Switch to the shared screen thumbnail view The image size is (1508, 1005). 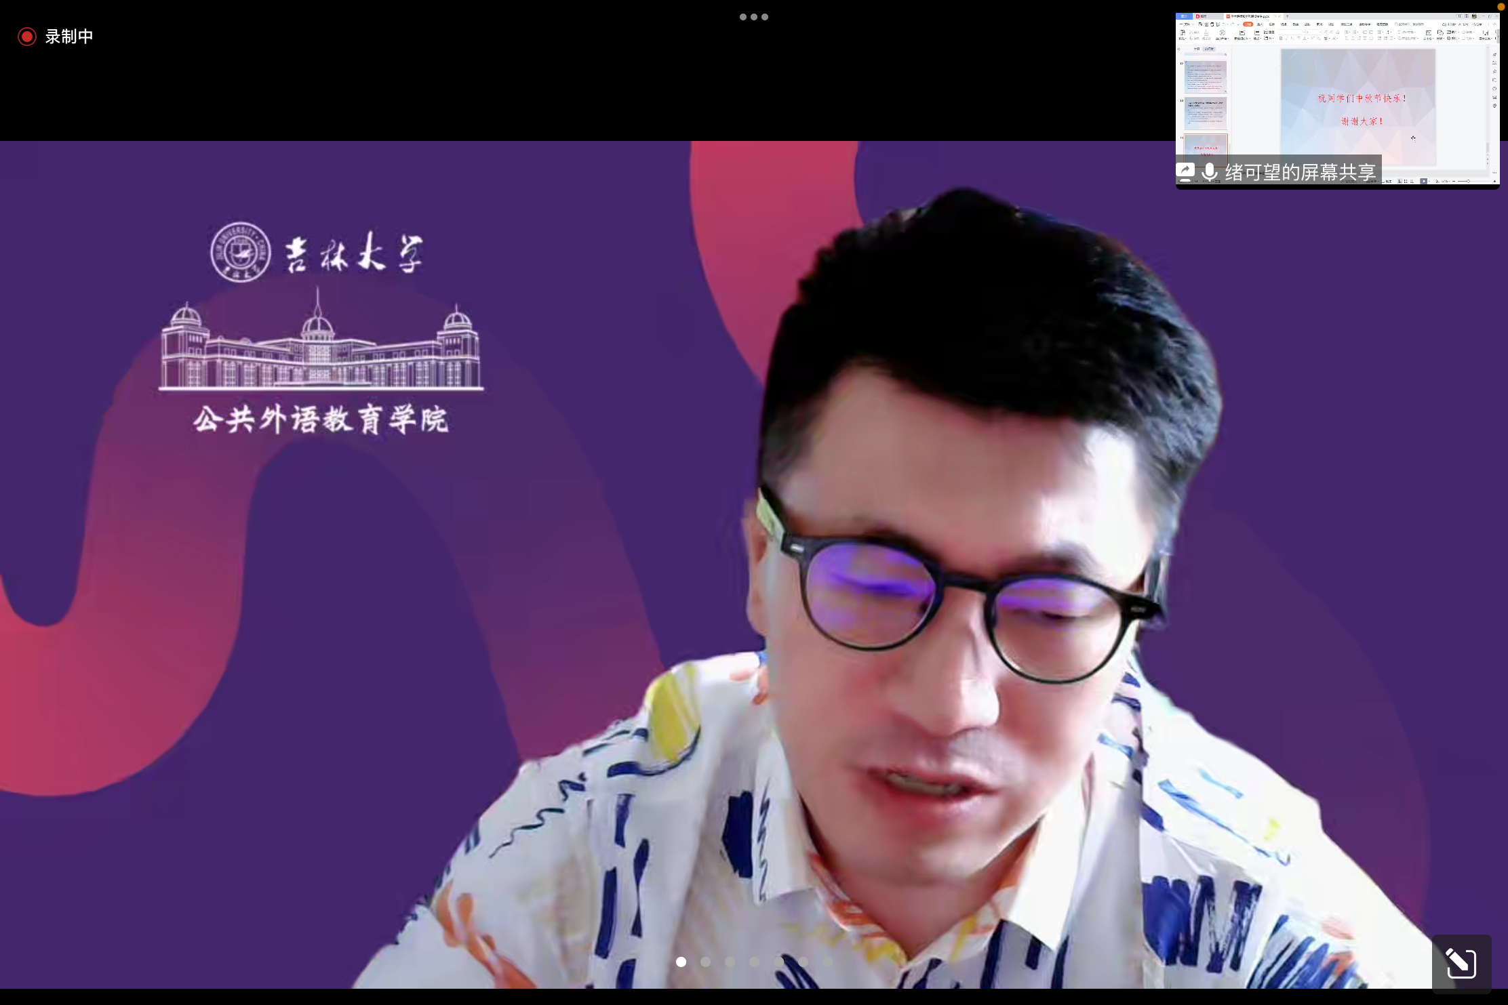[1337, 88]
